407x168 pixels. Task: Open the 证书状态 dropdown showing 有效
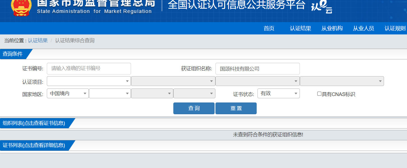[279, 94]
